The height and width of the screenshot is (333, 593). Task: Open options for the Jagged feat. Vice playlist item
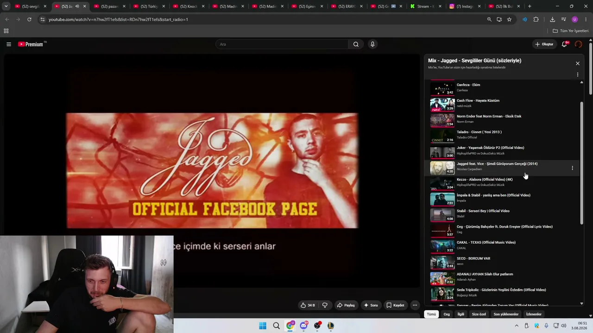(x=572, y=168)
